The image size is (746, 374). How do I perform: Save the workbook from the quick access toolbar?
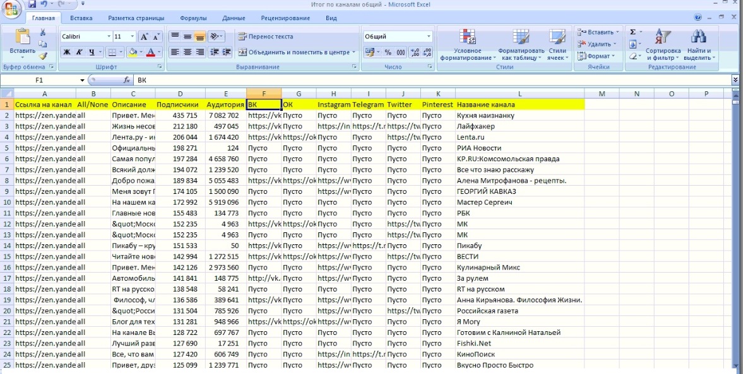click(x=32, y=4)
